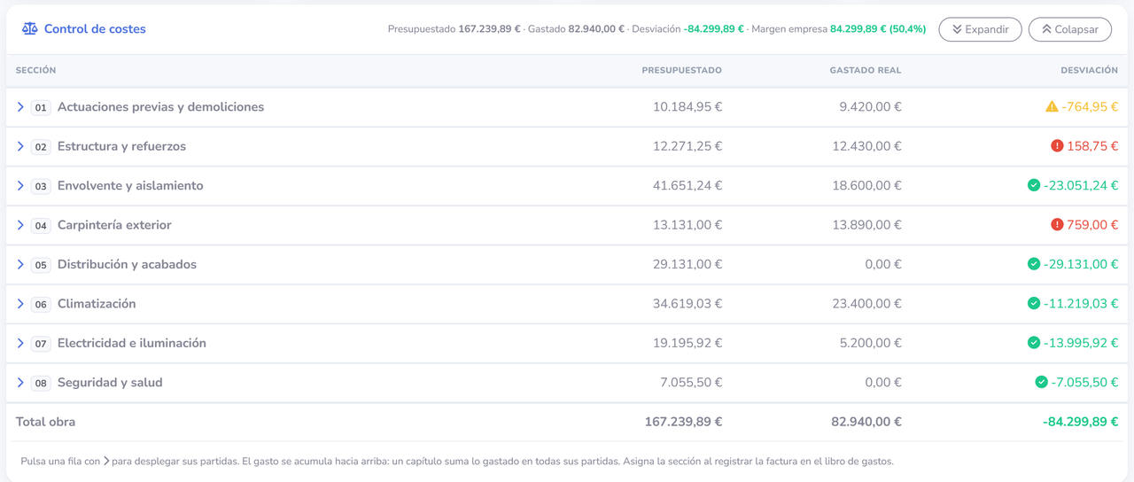Click the spent value 18.600,00 €
The width and height of the screenshot is (1134, 482).
[x=866, y=185]
